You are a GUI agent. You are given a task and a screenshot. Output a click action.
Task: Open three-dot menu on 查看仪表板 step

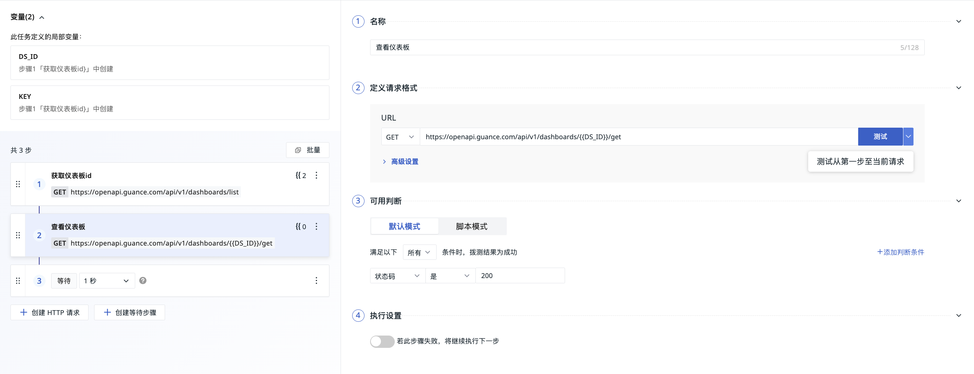pos(316,226)
